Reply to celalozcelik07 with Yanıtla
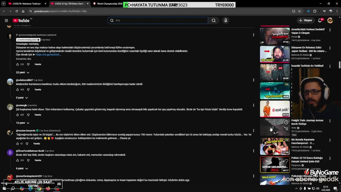This screenshot has width=341, height=192. coord(38,90)
